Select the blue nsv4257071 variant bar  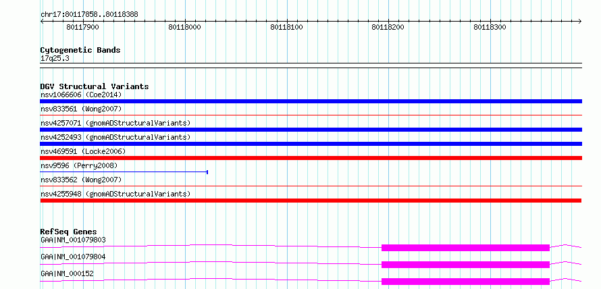coord(311,130)
